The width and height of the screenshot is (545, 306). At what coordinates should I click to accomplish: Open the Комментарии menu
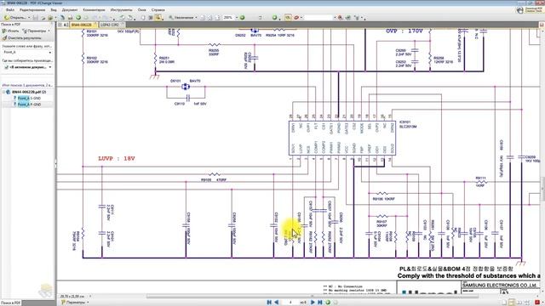click(94, 10)
